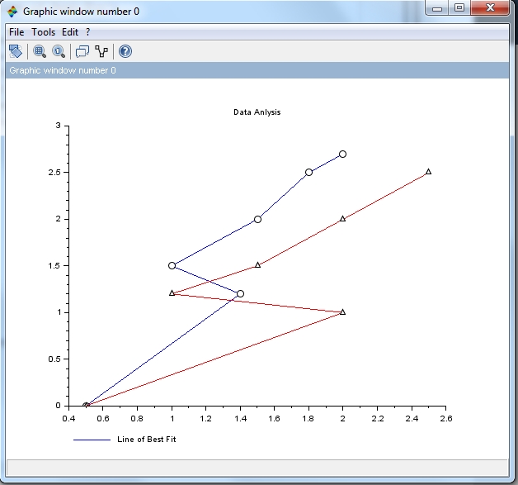Minimize the Graphic window
This screenshot has height=485, width=518.
tap(436, 8)
